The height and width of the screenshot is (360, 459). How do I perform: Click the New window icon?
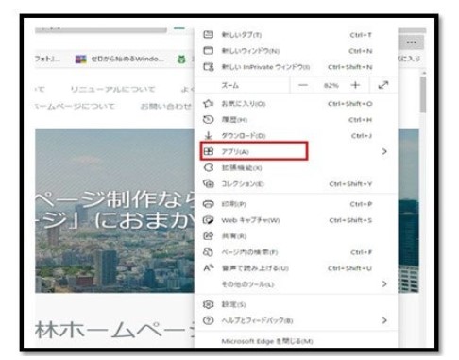[x=208, y=50]
